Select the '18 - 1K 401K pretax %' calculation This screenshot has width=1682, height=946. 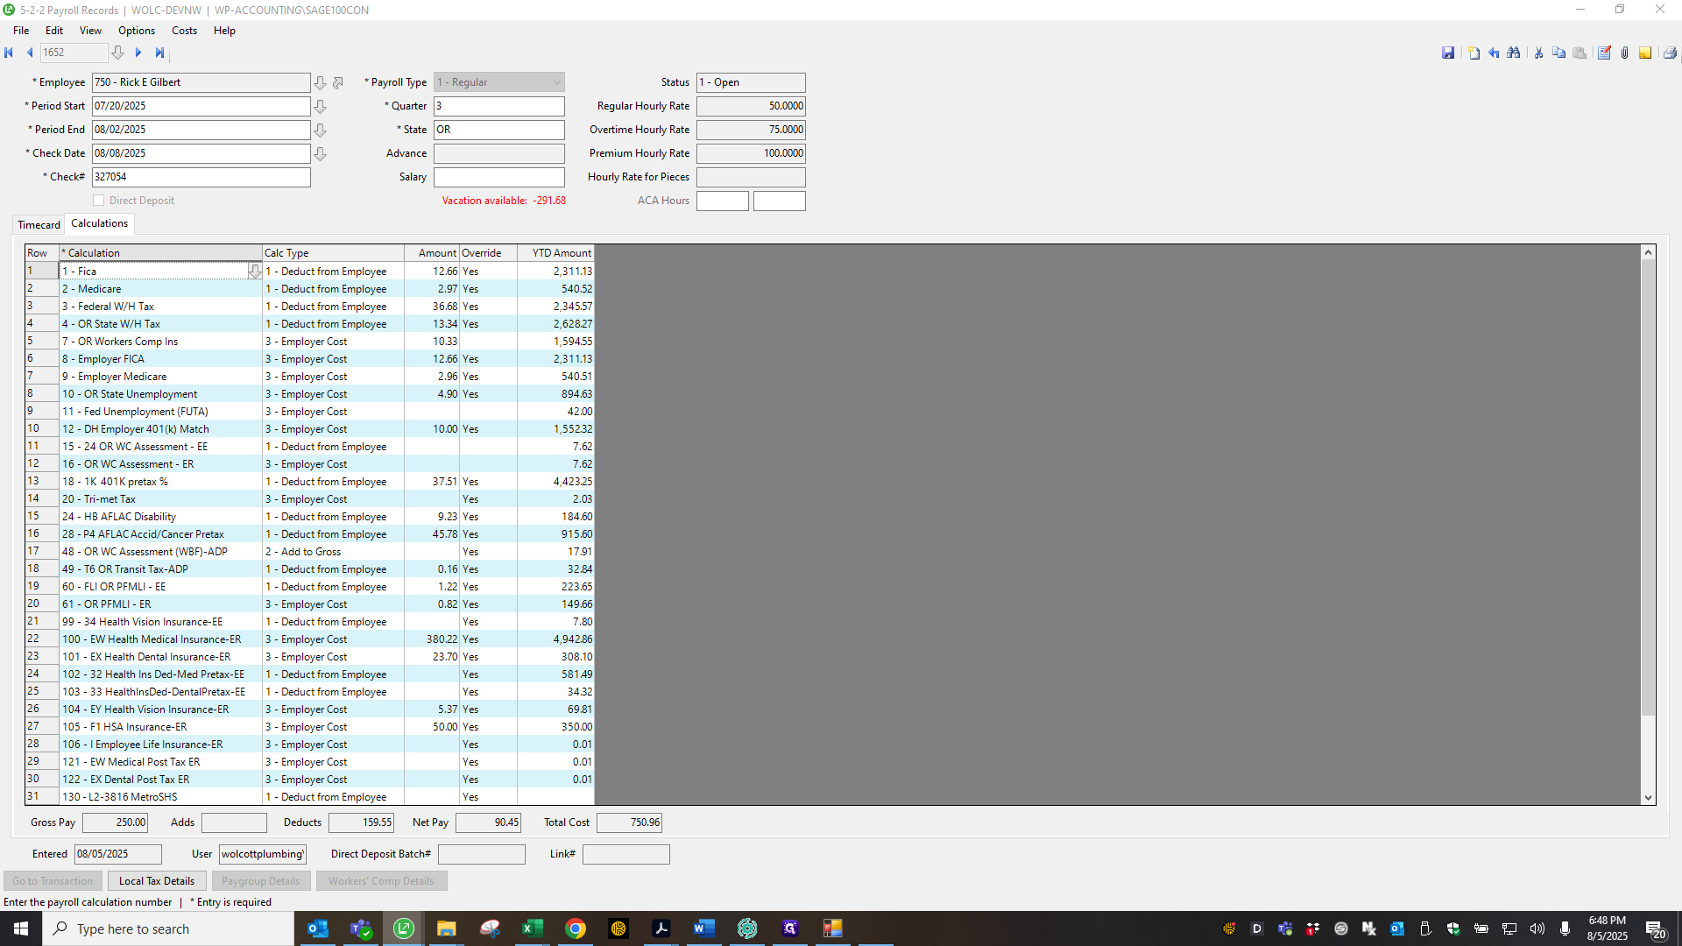[x=160, y=482]
